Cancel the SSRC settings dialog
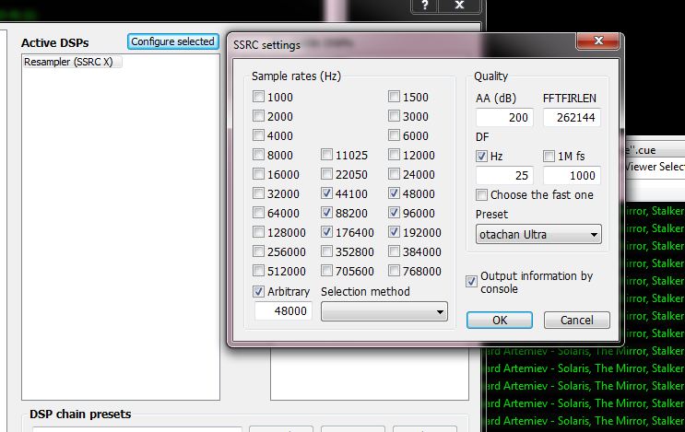Viewport: 685px width, 432px height. 576,321
